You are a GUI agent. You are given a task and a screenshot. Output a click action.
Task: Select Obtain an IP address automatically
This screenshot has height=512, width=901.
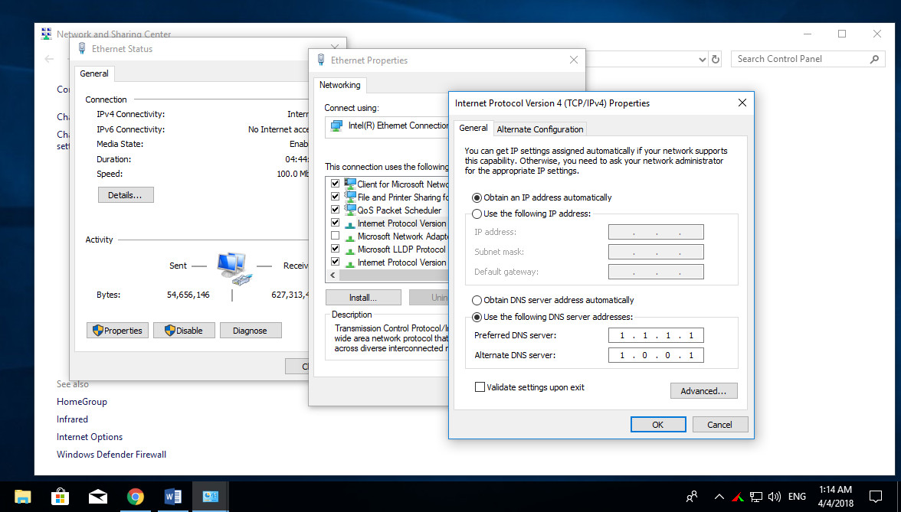click(477, 197)
